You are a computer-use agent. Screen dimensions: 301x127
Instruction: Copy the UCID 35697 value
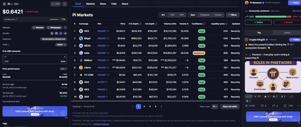(65, 45)
